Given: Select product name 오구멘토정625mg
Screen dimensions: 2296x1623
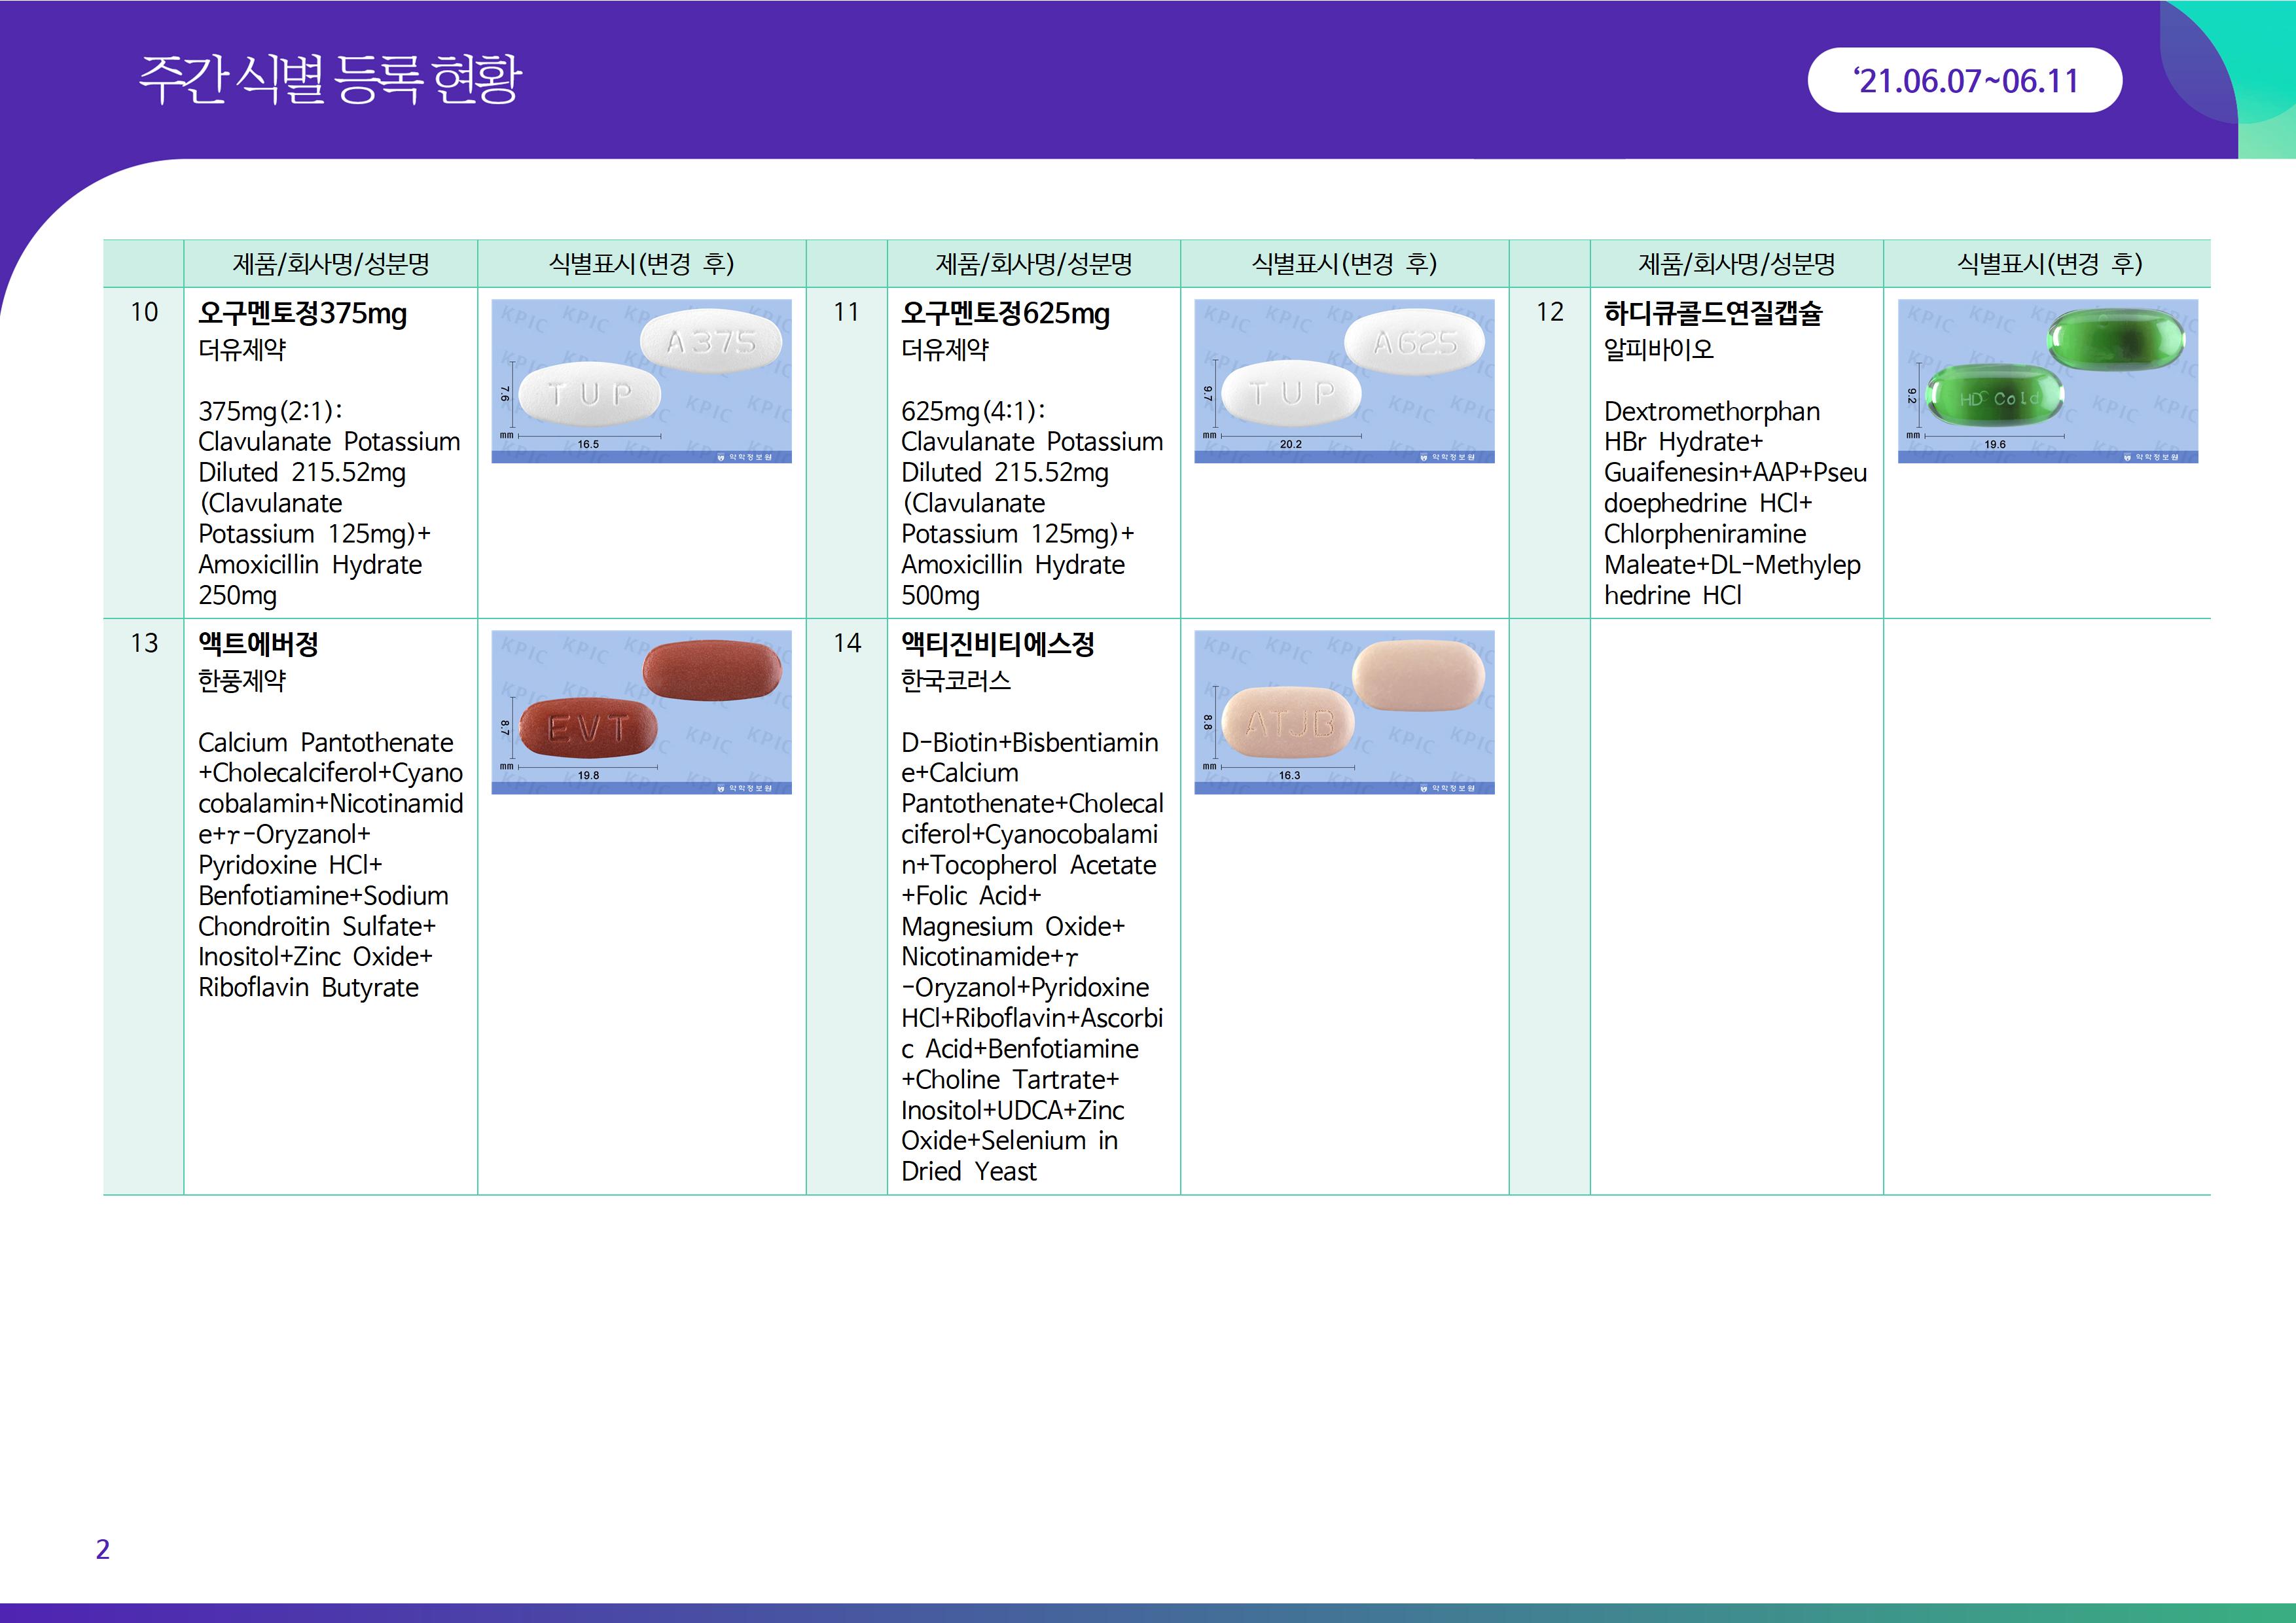Looking at the screenshot, I should point(1005,314).
